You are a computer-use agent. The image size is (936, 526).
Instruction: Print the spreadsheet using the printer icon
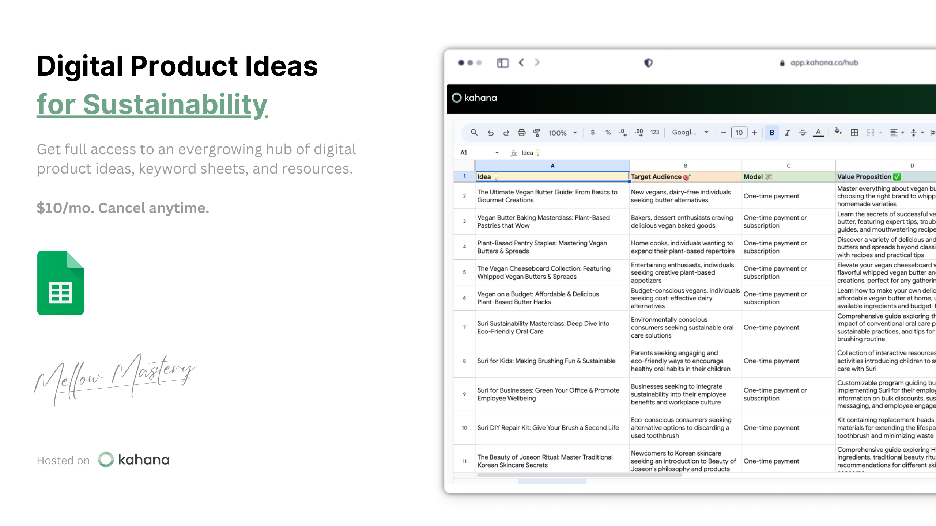point(522,133)
